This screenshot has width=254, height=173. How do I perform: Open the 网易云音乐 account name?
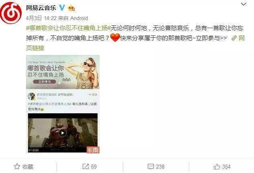41,8
